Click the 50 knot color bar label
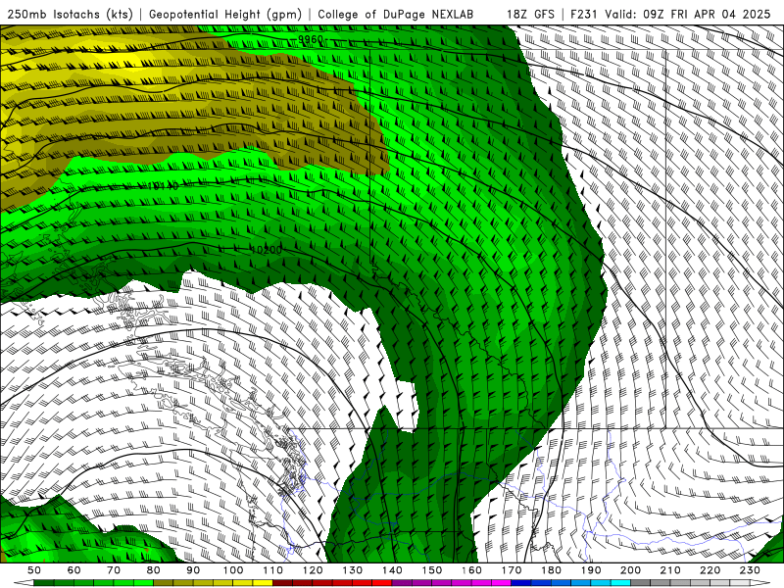The image size is (784, 588). (34, 570)
